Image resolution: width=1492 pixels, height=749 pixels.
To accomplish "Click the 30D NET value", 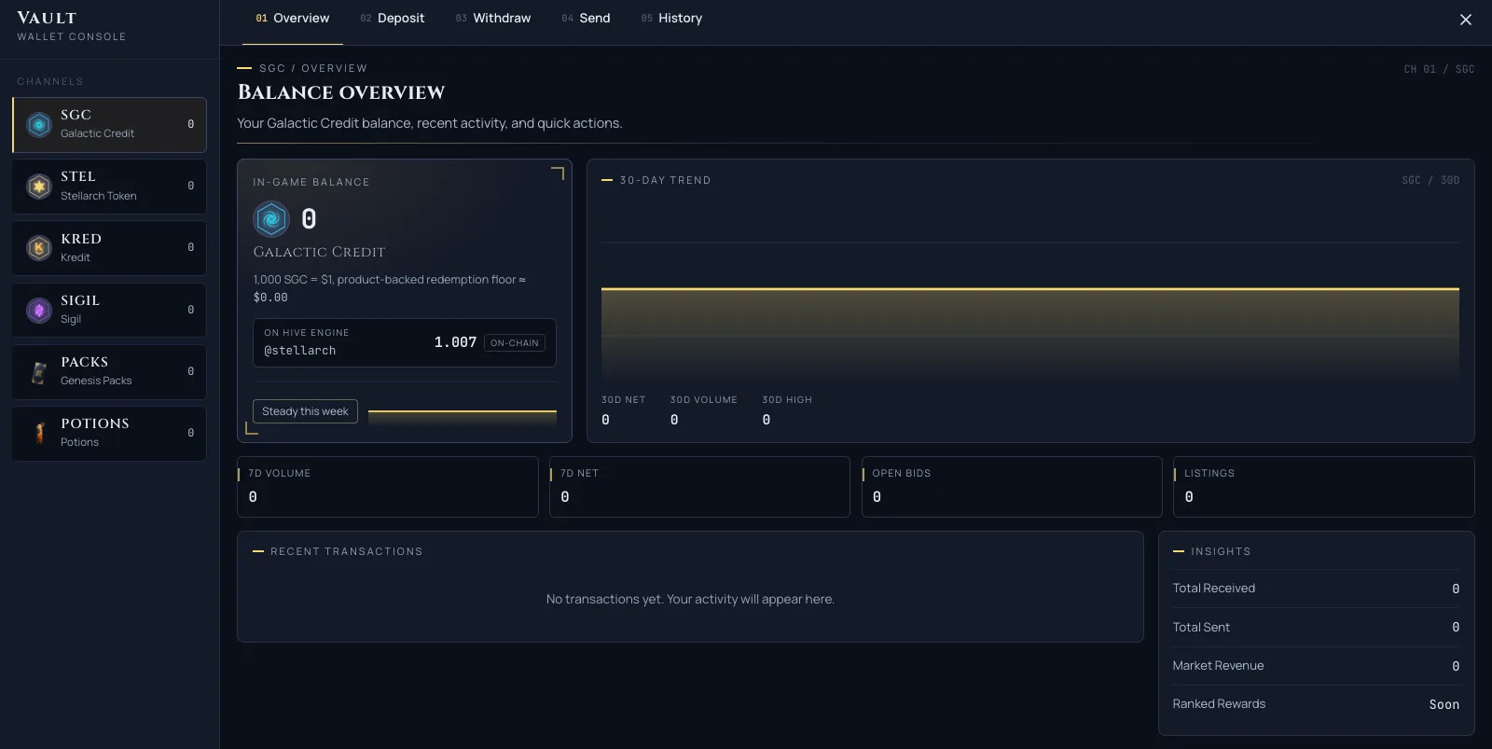I will [x=606, y=420].
